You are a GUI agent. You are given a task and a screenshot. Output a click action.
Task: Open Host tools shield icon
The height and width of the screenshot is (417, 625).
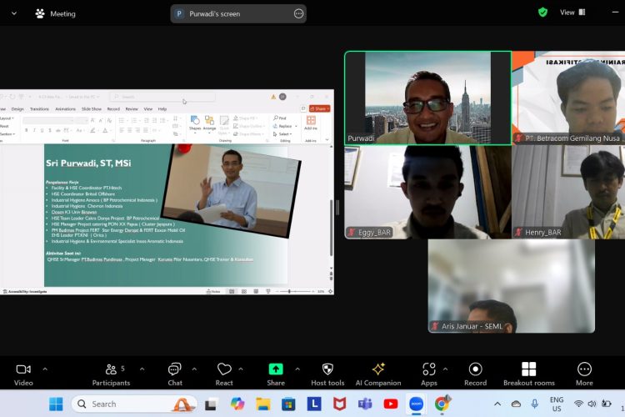[x=327, y=369]
